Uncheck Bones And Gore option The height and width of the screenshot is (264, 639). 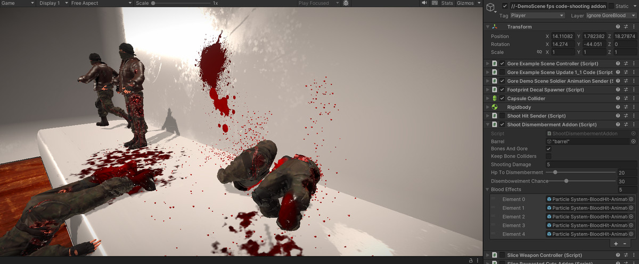(548, 149)
